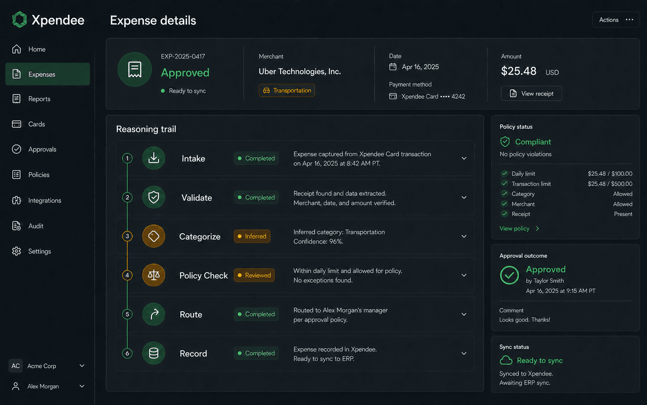The image size is (647, 405).
Task: Click the Category check mark in Policy status
Action: click(x=504, y=194)
